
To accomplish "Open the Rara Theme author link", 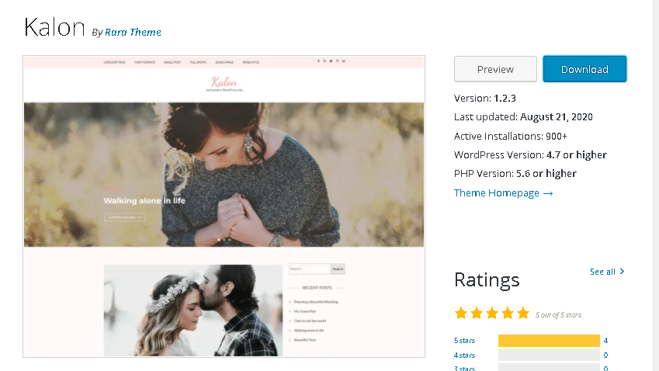I will tap(133, 33).
